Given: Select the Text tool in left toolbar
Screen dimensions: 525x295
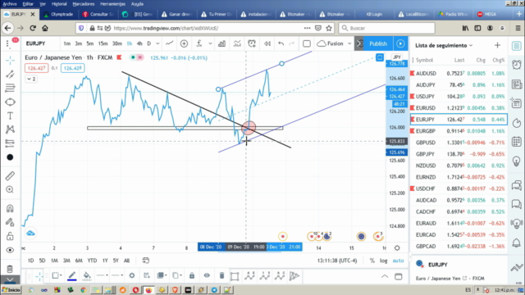Looking at the screenshot, I should [10, 116].
